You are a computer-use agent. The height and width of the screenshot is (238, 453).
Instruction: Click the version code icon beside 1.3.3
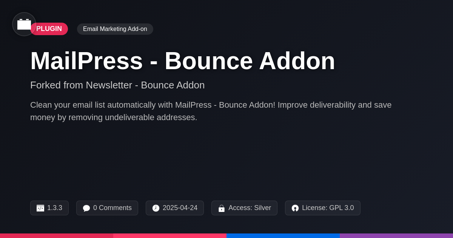tap(40, 208)
